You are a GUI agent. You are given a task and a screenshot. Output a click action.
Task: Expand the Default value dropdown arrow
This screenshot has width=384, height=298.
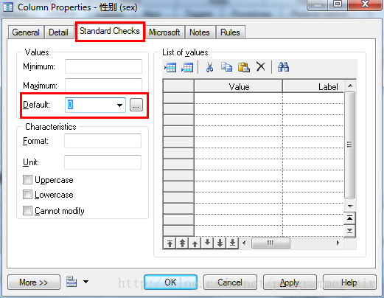(119, 105)
